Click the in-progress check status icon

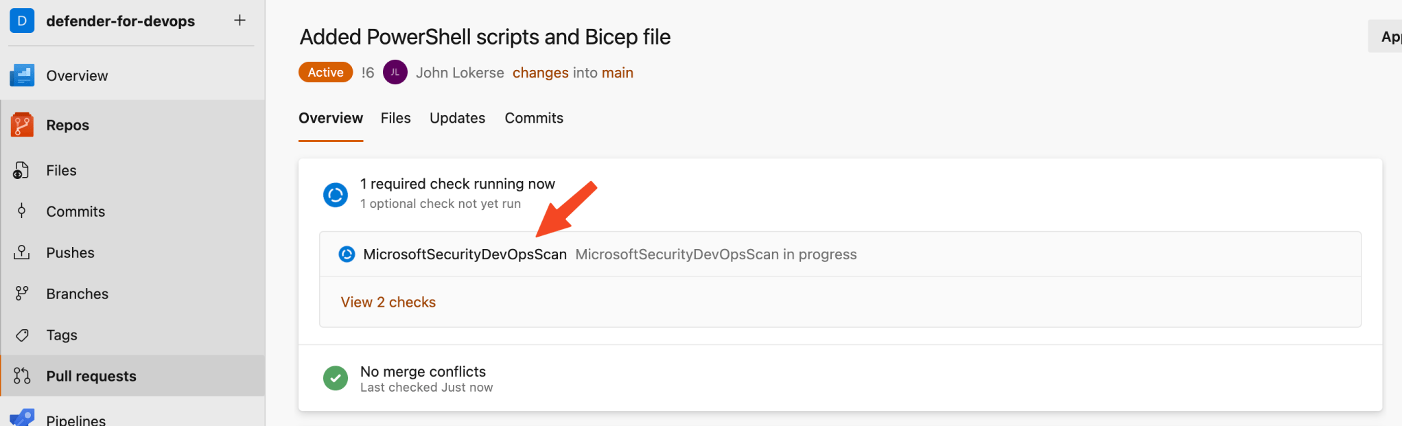point(336,194)
